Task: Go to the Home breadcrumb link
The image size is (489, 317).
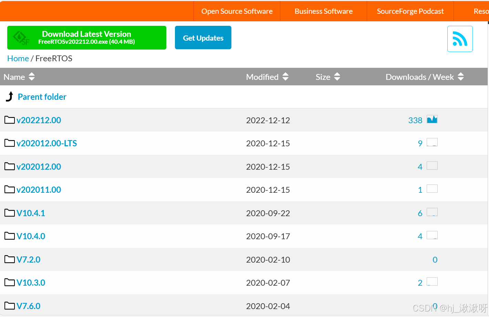Action: [x=18, y=59]
